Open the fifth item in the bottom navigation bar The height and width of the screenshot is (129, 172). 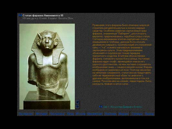coord(81,114)
